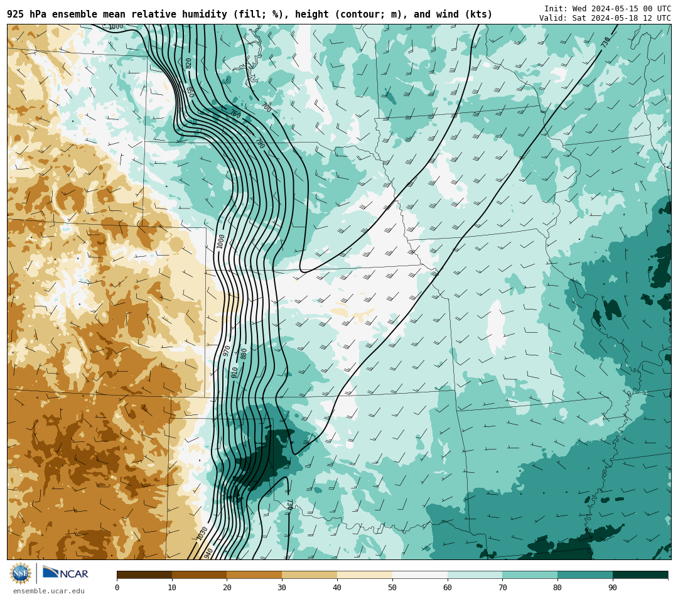Click the 790 height contour label

pyautogui.click(x=259, y=144)
